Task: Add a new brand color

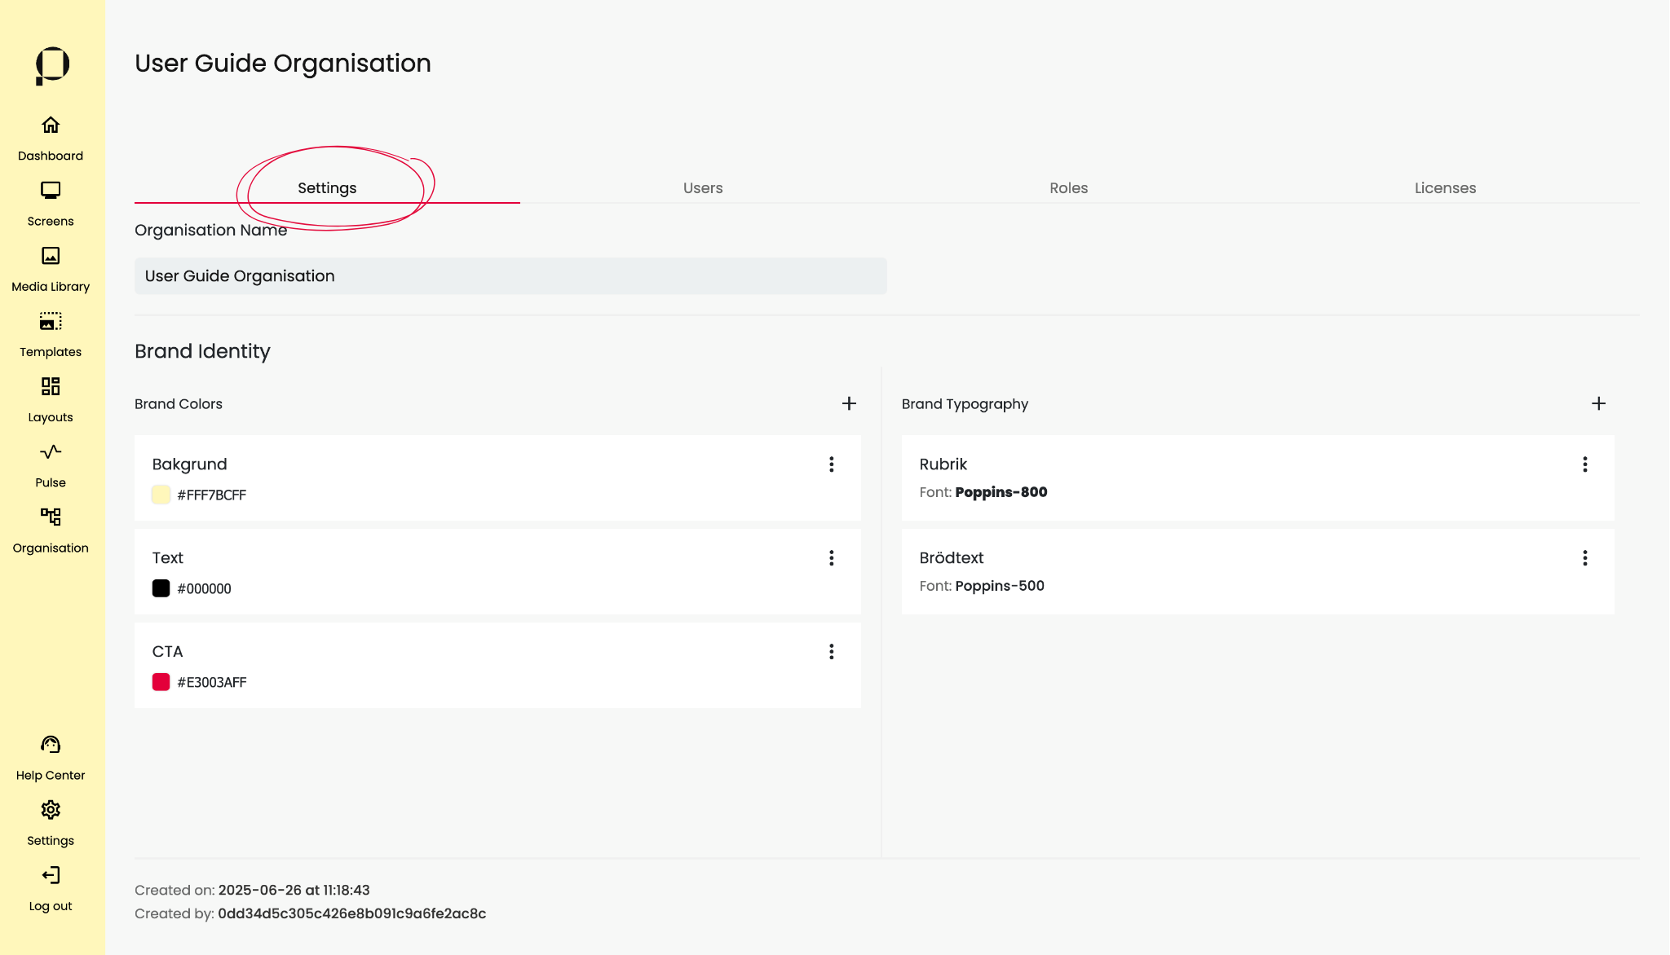Action: [x=849, y=403]
